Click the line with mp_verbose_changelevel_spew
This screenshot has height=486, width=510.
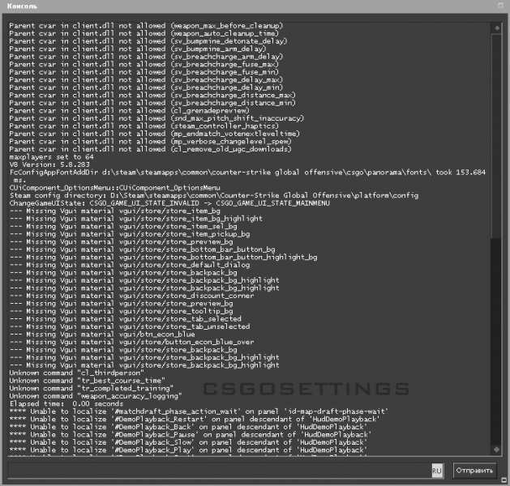pos(150,142)
